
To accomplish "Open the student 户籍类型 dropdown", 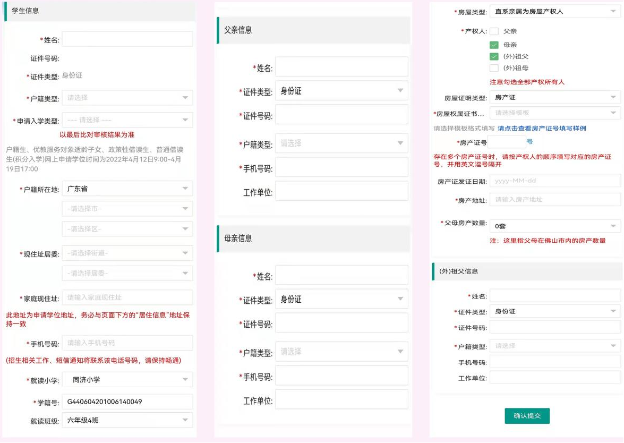I will pyautogui.click(x=127, y=98).
